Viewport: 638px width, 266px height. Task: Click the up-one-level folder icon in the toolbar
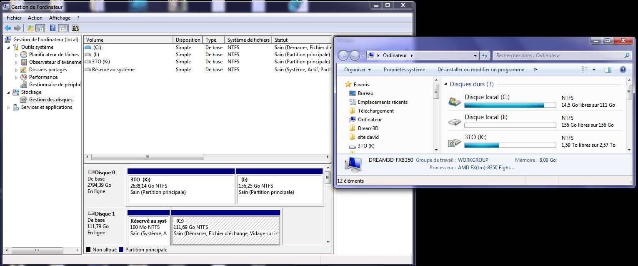(x=30, y=28)
